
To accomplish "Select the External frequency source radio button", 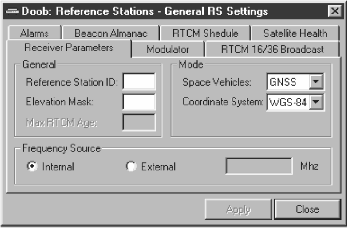I will coord(131,167).
